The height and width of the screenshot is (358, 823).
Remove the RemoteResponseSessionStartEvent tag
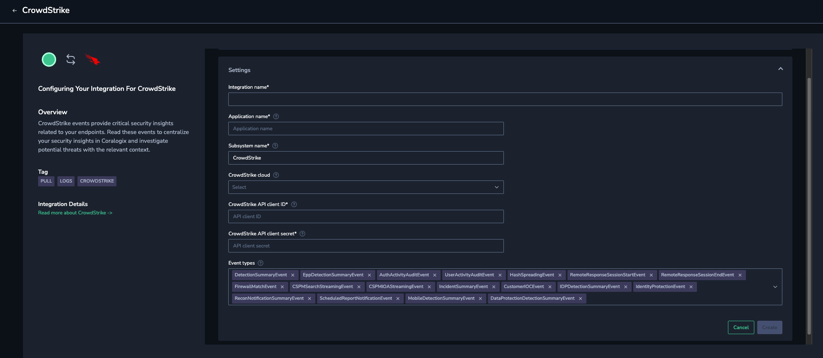point(651,275)
